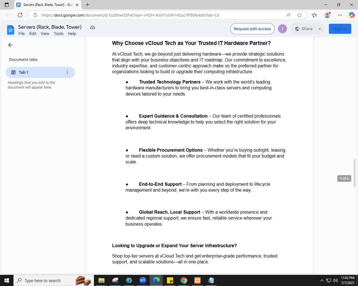
Task: Open a new browser tab
Action: pos(87,5)
